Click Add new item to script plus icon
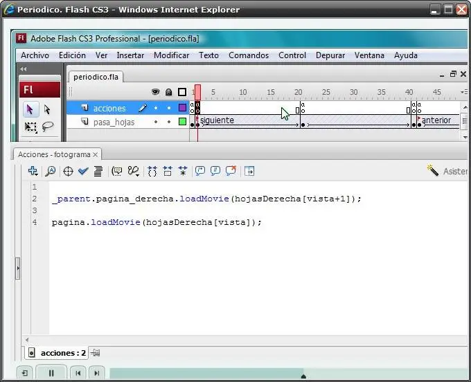471x382 pixels. tap(33, 171)
